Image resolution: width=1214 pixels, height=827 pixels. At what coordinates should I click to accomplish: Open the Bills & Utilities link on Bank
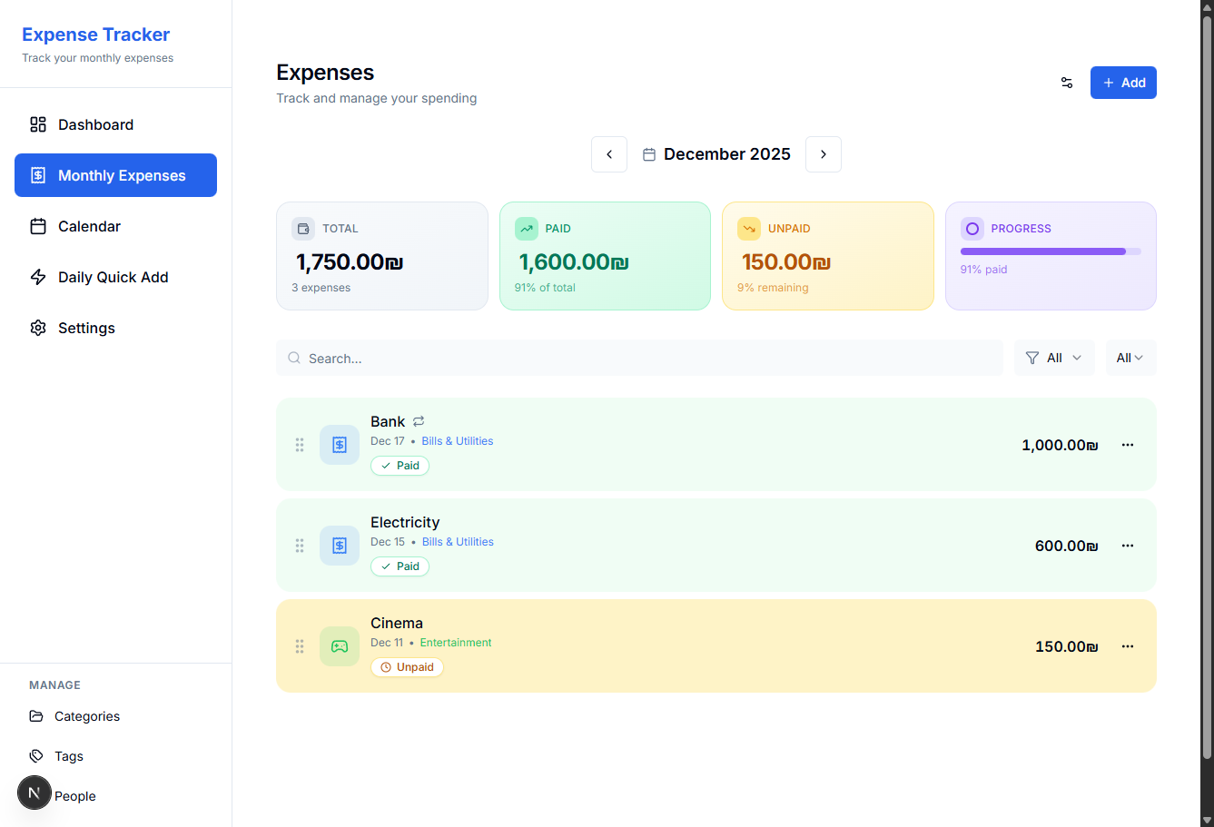point(458,441)
